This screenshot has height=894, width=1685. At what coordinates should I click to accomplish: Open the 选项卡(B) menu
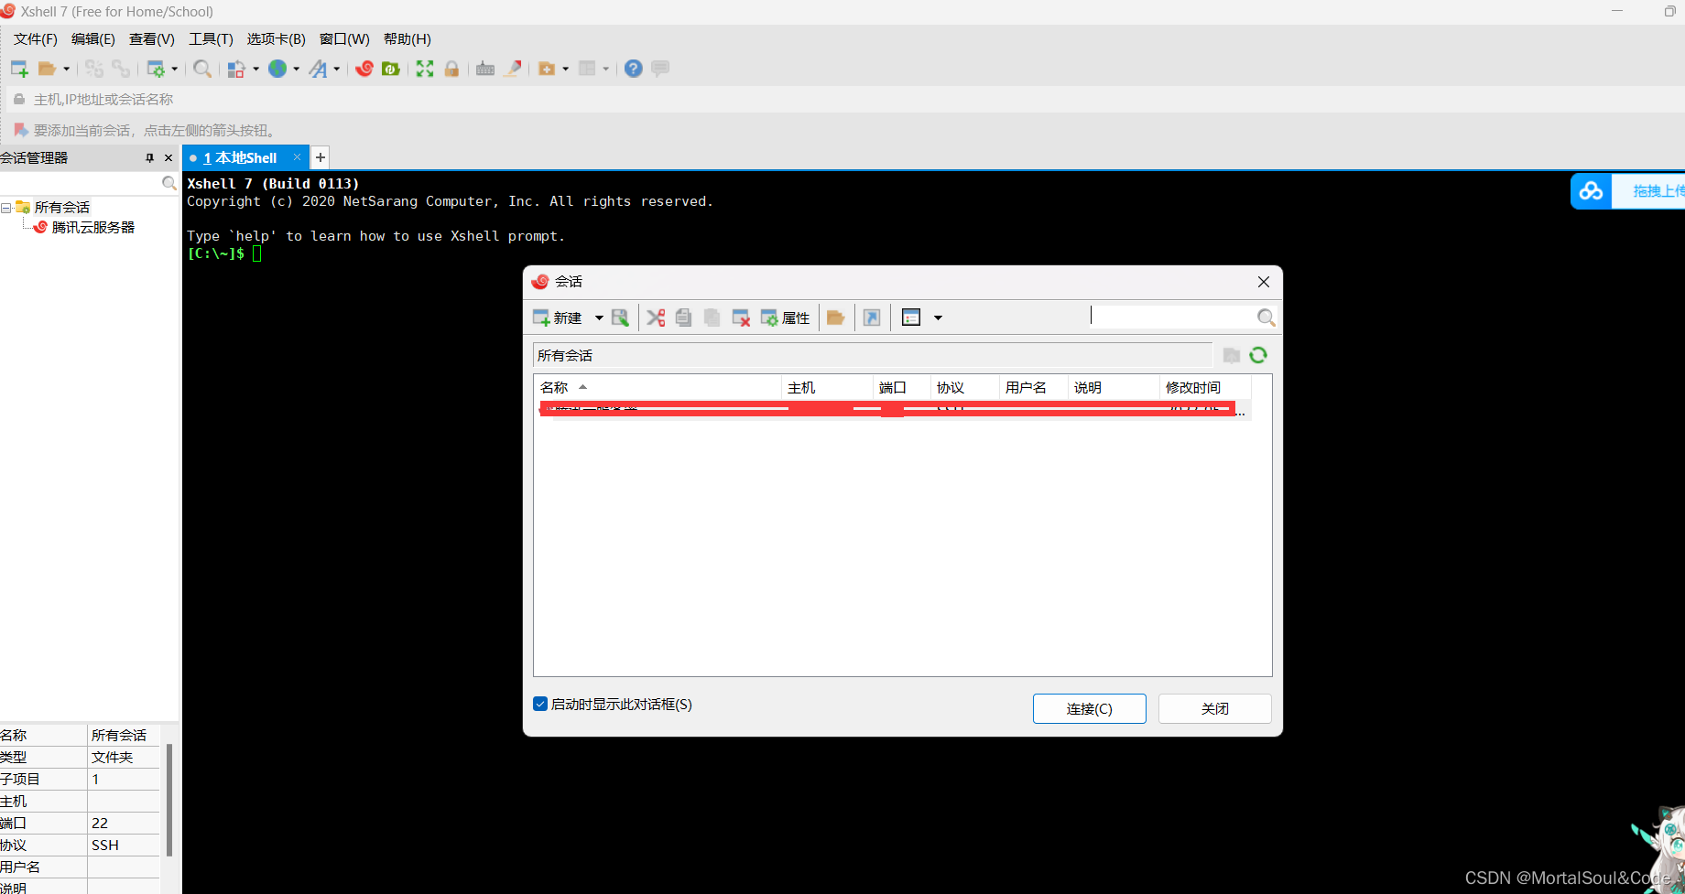[276, 39]
